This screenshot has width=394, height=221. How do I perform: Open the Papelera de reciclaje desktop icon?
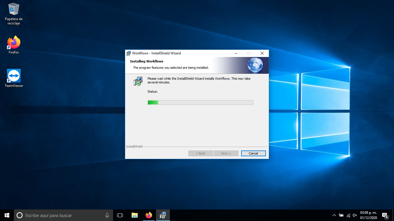[x=14, y=10]
